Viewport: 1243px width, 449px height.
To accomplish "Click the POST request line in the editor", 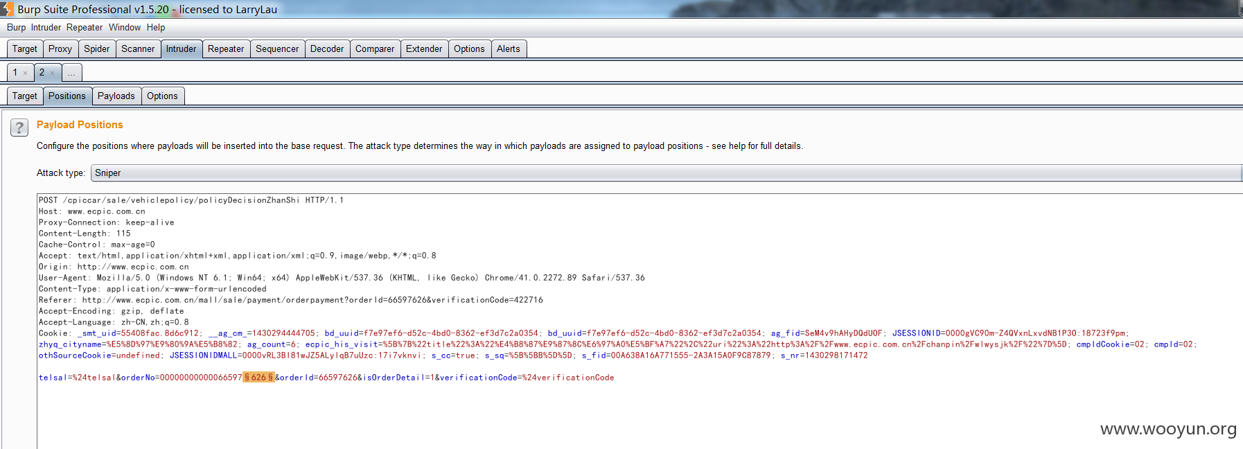I will (191, 200).
